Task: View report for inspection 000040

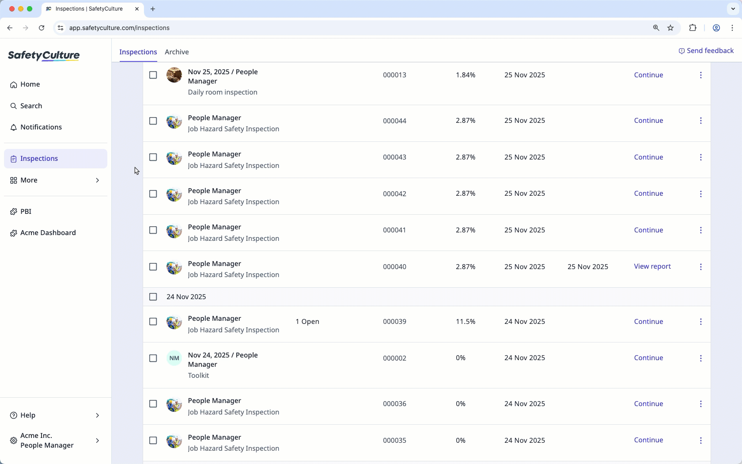Action: [652, 266]
